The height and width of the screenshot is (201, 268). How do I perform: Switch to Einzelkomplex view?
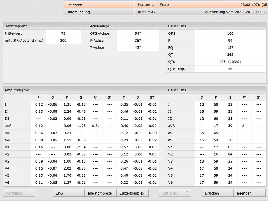click(x=132, y=193)
